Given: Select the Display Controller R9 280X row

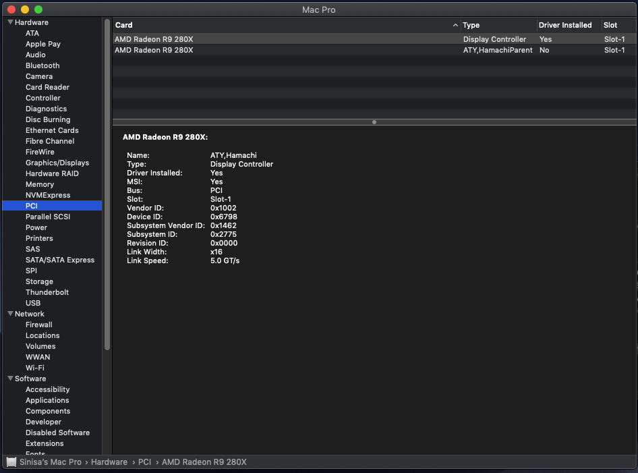Looking at the screenshot, I should click(374, 39).
